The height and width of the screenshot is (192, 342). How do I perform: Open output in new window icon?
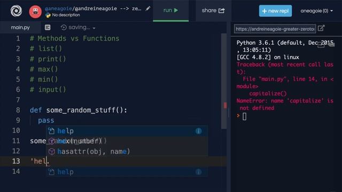(x=321, y=28)
